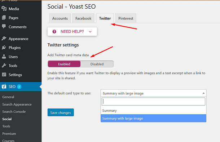The image size is (220, 142).
Task: Open the Media menu item
Action: (x=21, y=9)
